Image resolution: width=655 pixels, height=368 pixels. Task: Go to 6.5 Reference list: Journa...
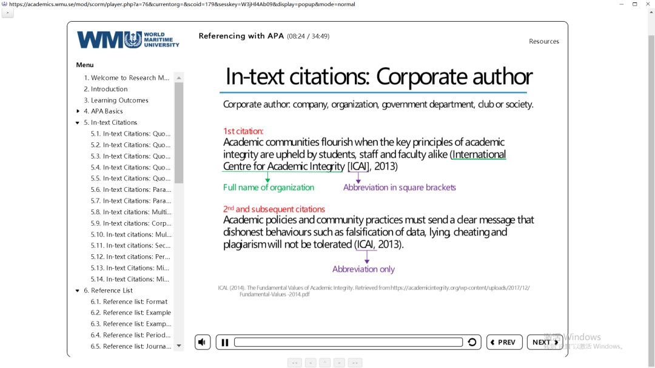(131, 346)
